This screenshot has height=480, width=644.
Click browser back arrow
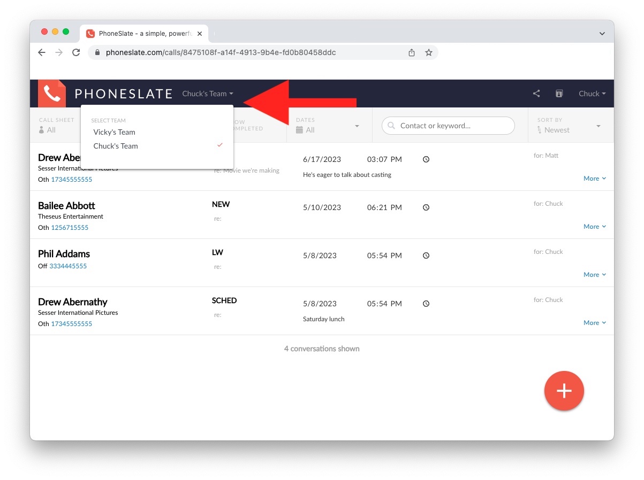click(x=42, y=52)
